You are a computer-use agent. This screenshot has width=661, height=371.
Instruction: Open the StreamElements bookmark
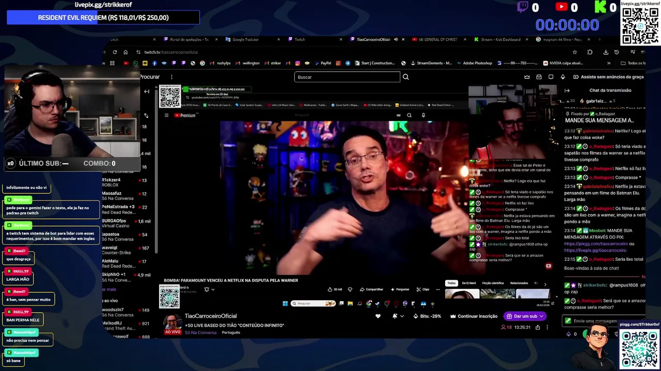(x=431, y=63)
